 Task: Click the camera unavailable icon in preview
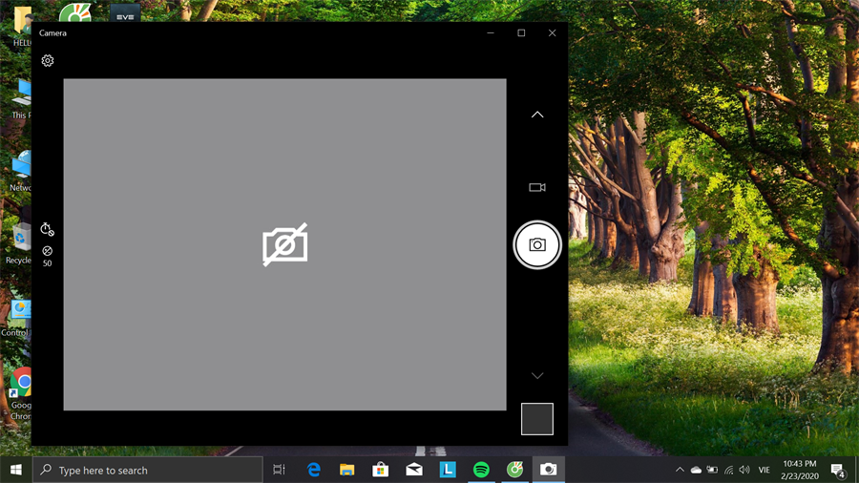tap(285, 245)
